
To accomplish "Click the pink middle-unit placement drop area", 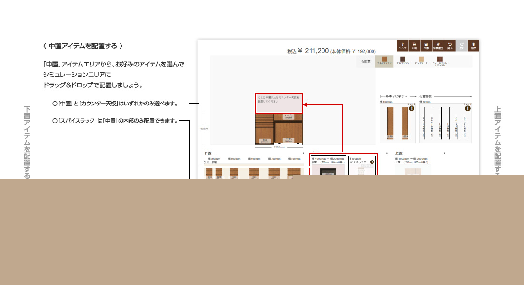I will 279,103.
